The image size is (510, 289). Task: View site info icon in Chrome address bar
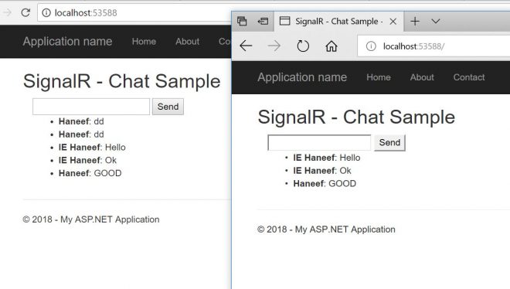tap(46, 12)
